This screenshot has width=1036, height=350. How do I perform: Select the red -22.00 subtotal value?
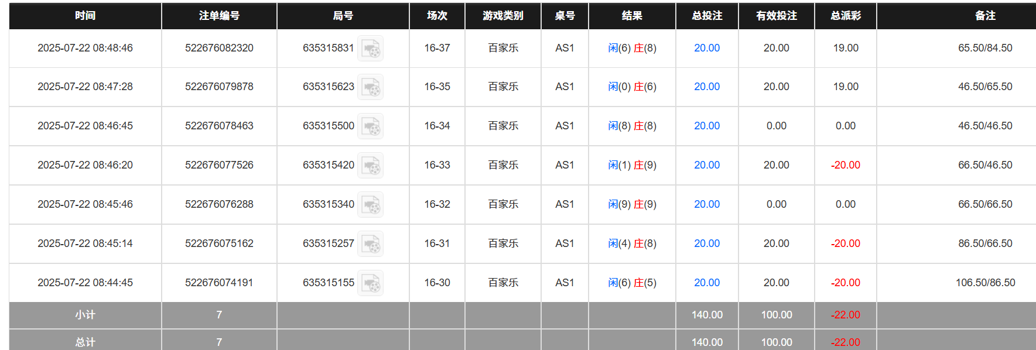point(844,315)
